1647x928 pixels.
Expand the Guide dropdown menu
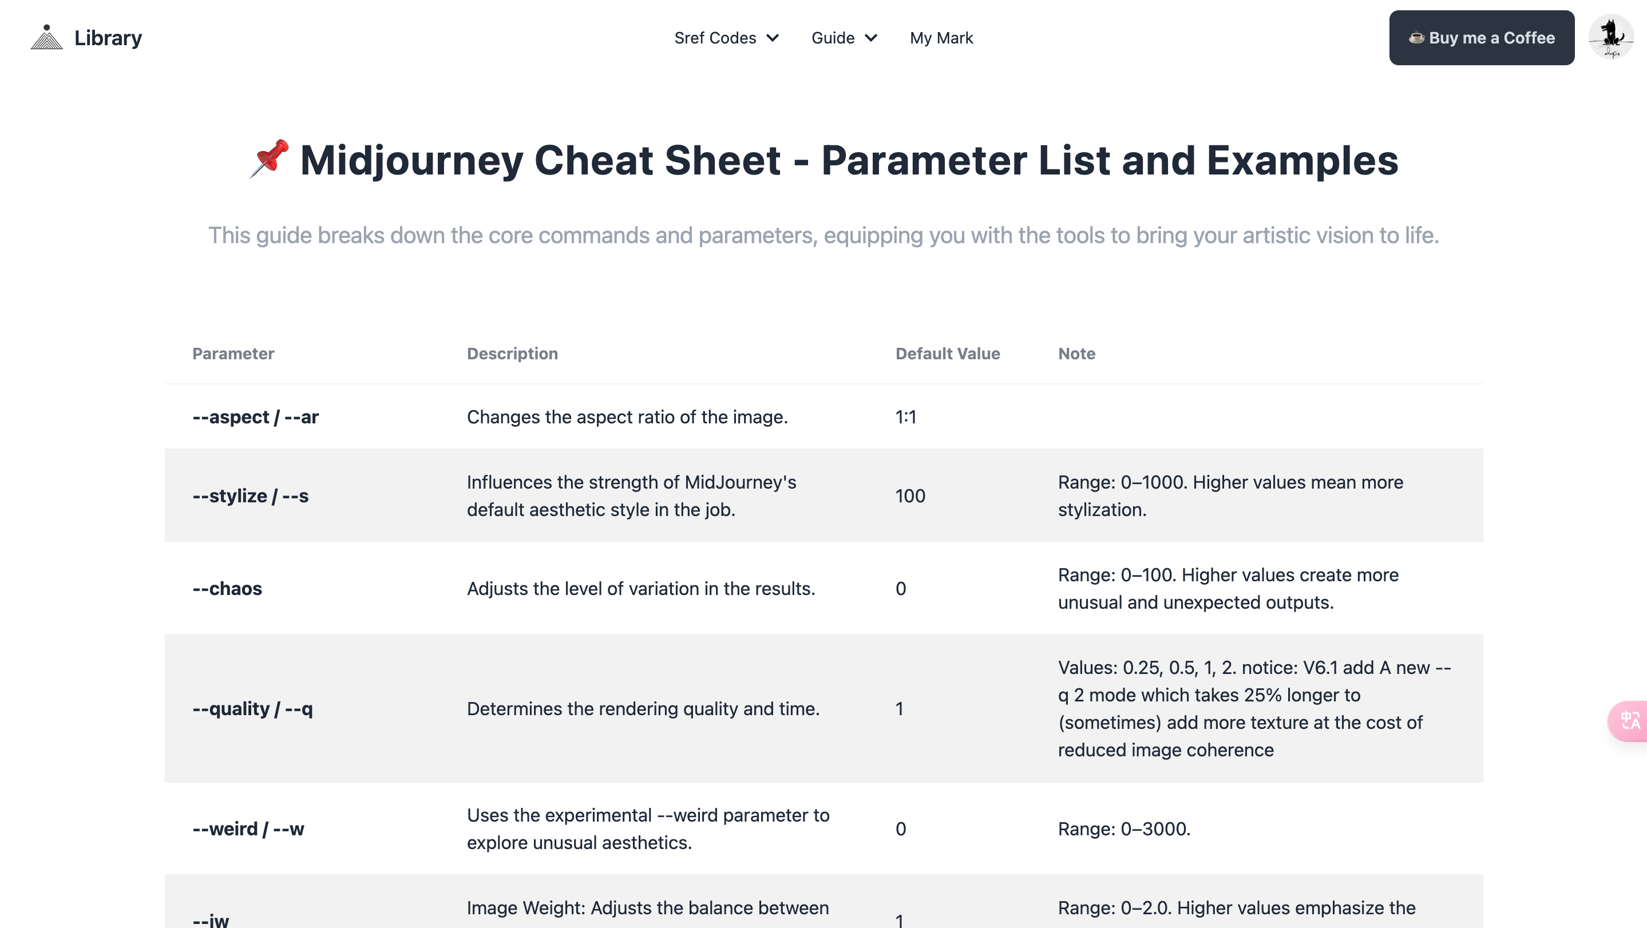tap(833, 38)
